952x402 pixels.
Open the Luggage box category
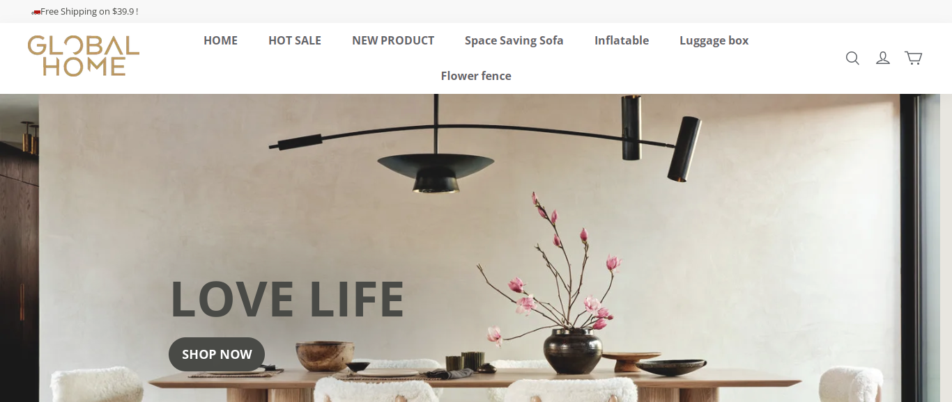(x=714, y=40)
